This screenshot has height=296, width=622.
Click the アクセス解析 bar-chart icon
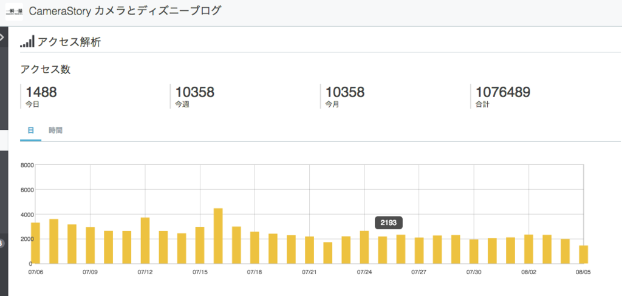pos(27,41)
